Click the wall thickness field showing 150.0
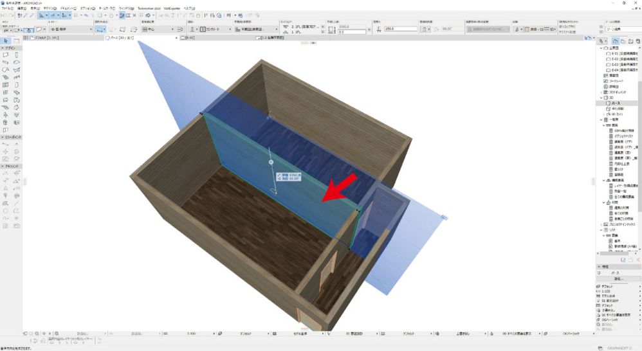 [400, 29]
